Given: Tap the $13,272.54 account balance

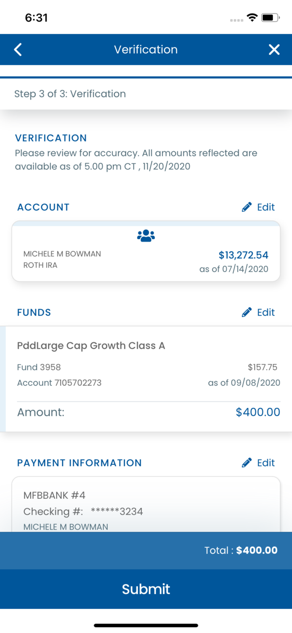Looking at the screenshot, I should (244, 255).
